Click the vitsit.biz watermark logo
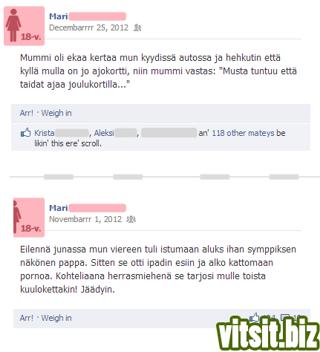 coord(268,333)
